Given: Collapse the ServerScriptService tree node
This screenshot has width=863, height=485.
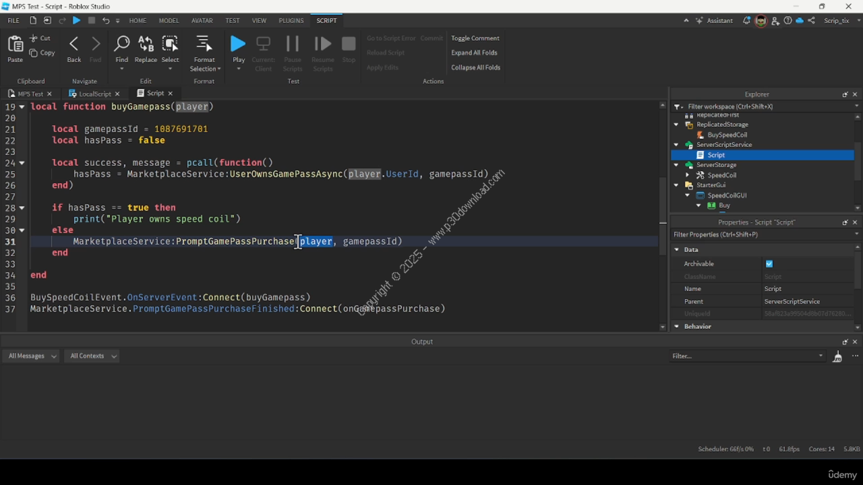Looking at the screenshot, I should [x=676, y=145].
